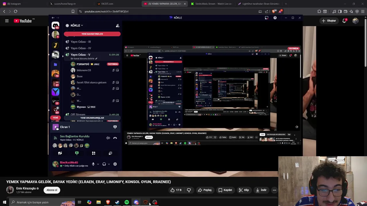367x206 pixels.
Task: Dislike the video with thumbs down
Action: (x=189, y=190)
